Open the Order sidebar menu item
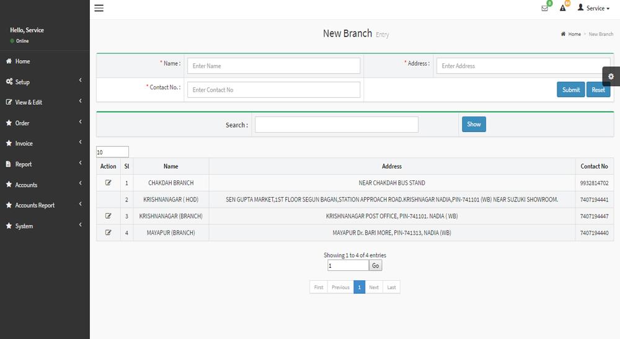Image resolution: width=620 pixels, height=339 pixels. (45, 123)
